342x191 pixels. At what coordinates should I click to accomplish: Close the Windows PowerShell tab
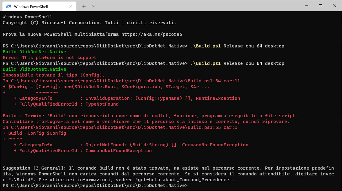(x=71, y=6)
